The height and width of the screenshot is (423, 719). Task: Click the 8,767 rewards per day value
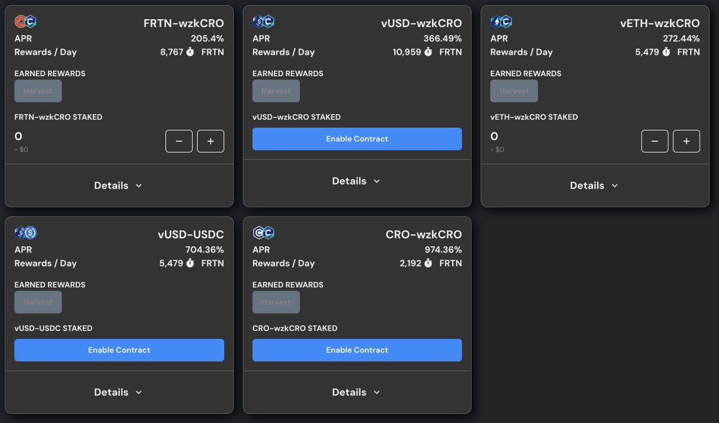coord(171,52)
